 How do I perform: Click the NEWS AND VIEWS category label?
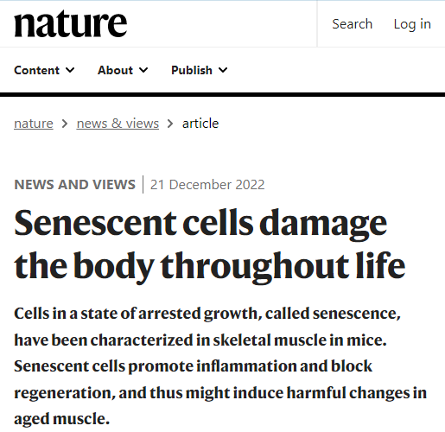point(74,185)
